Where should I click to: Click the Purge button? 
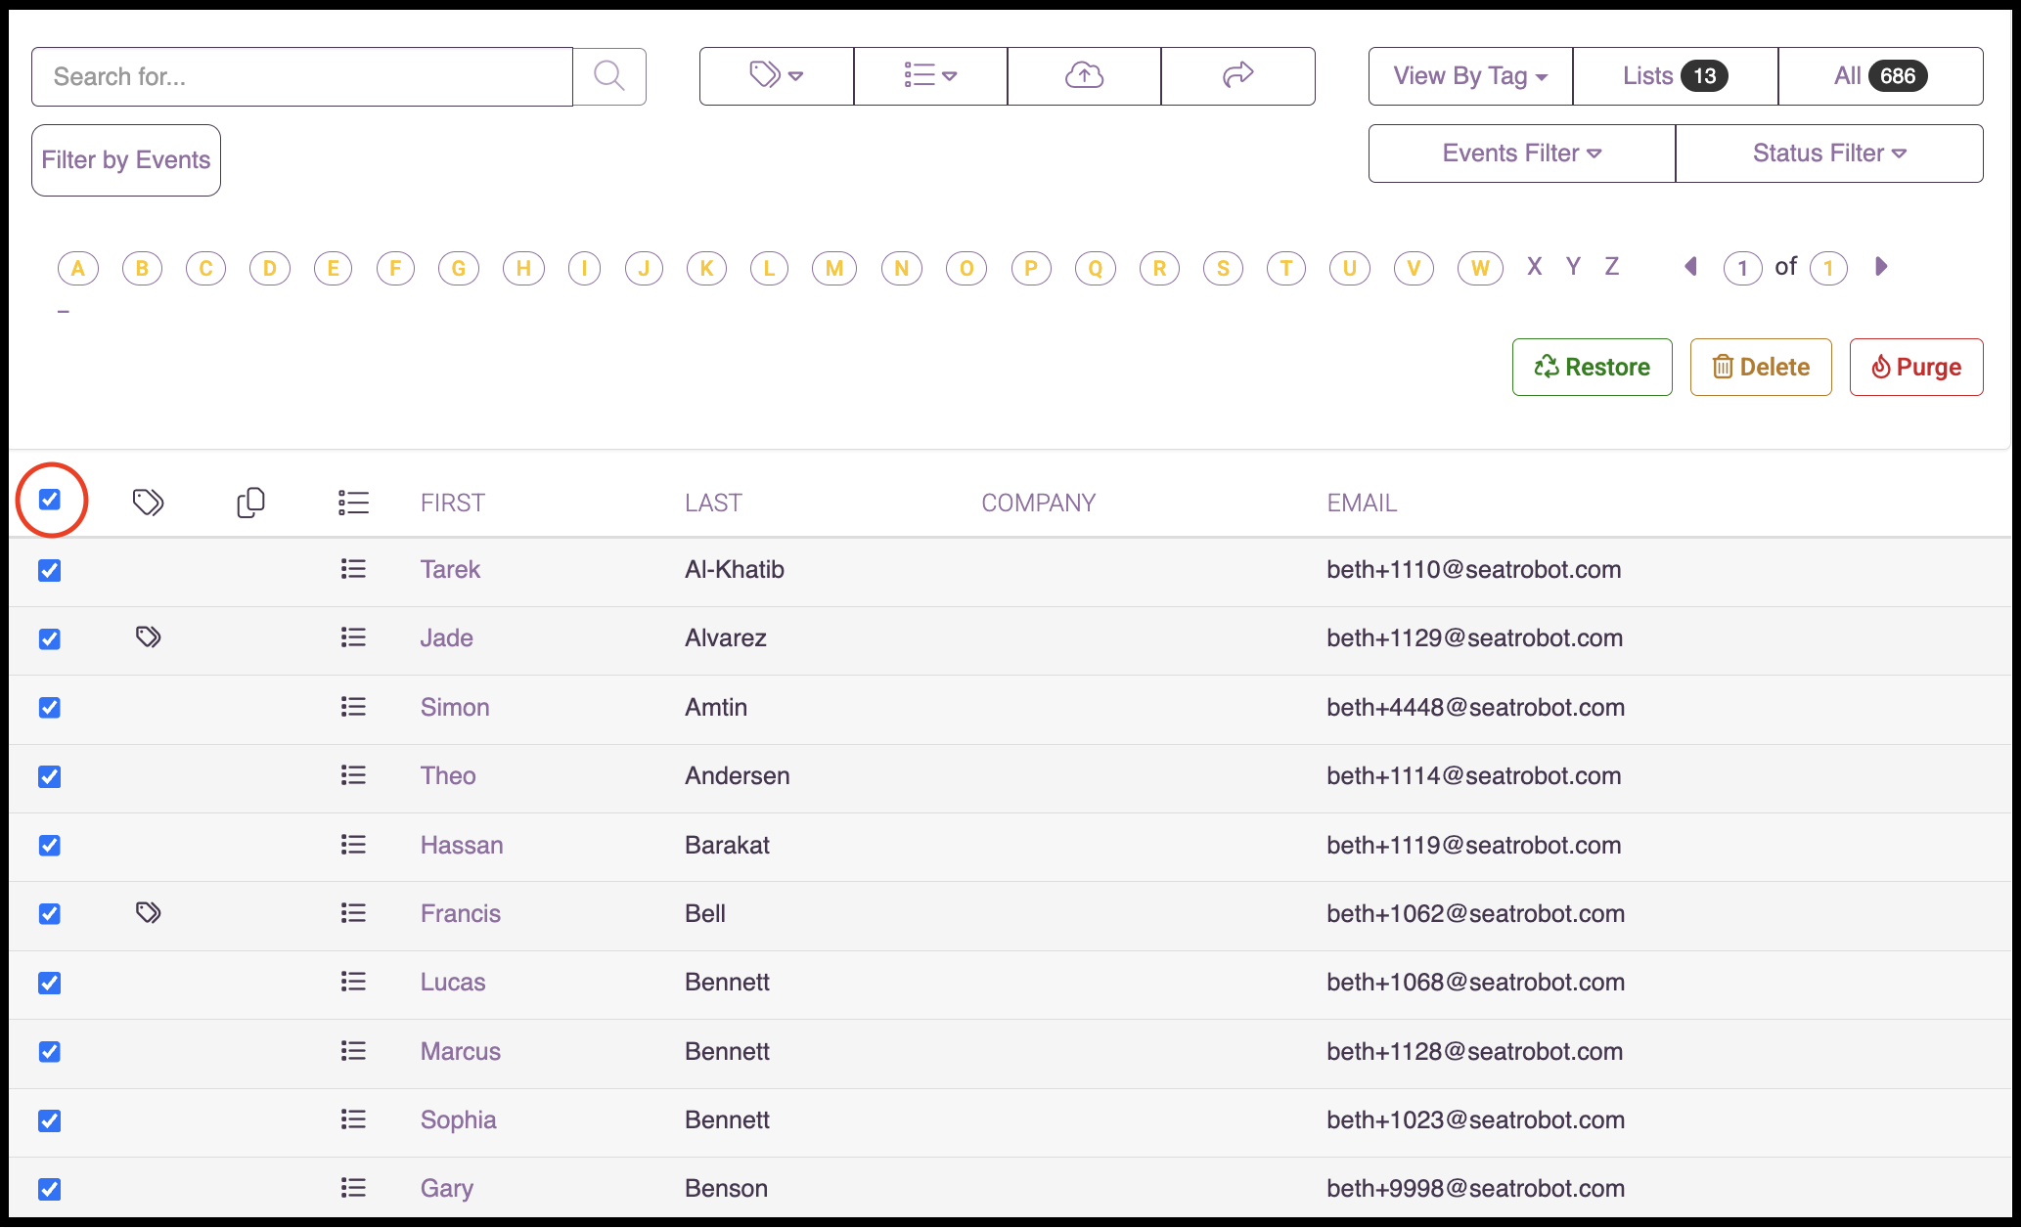[1916, 368]
